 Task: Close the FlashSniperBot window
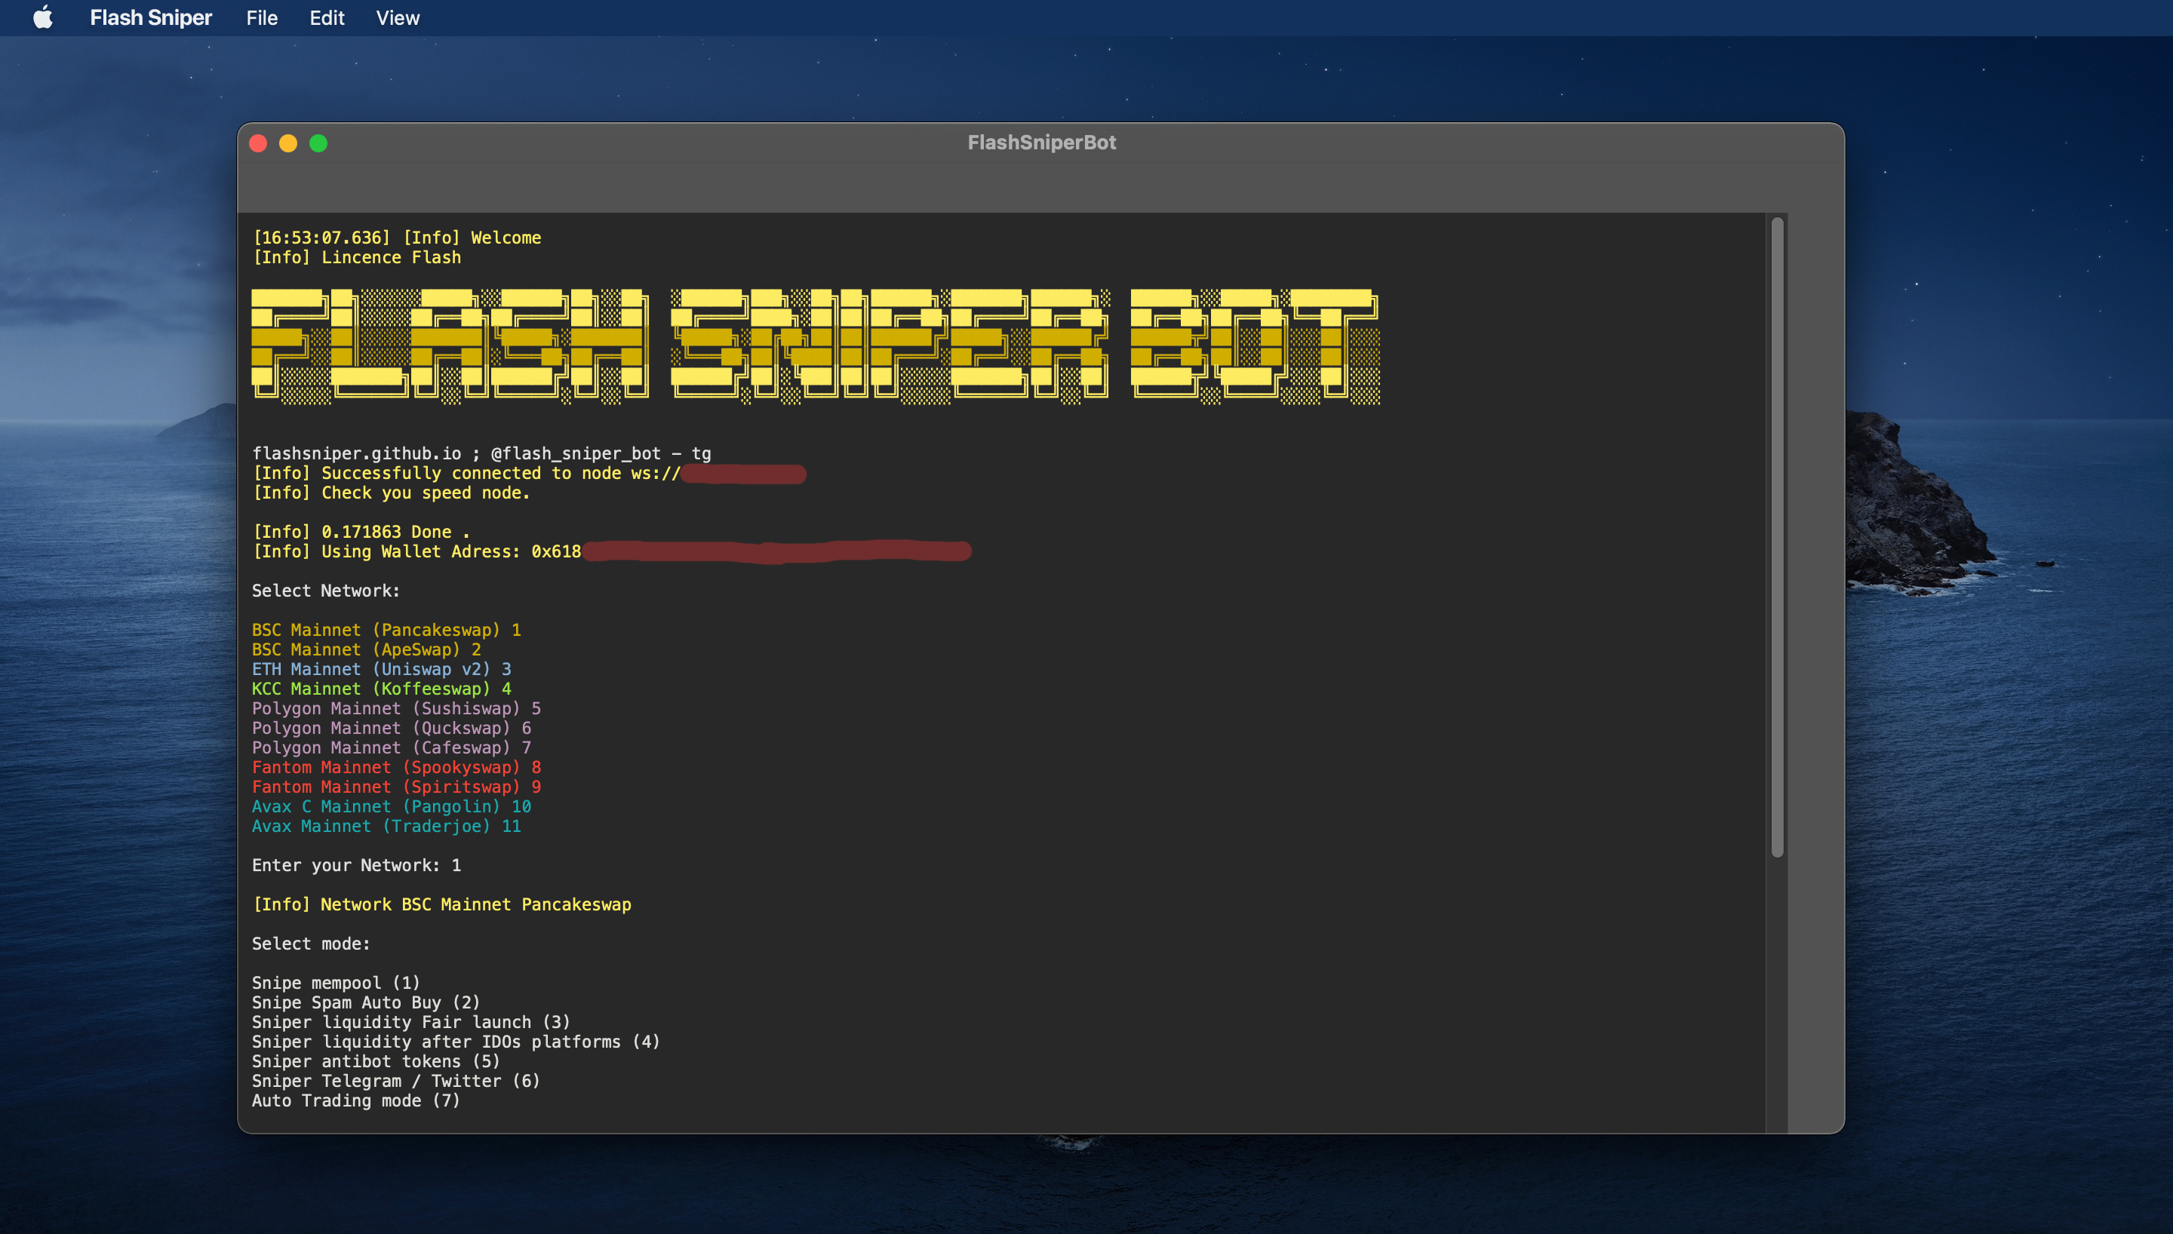click(259, 143)
